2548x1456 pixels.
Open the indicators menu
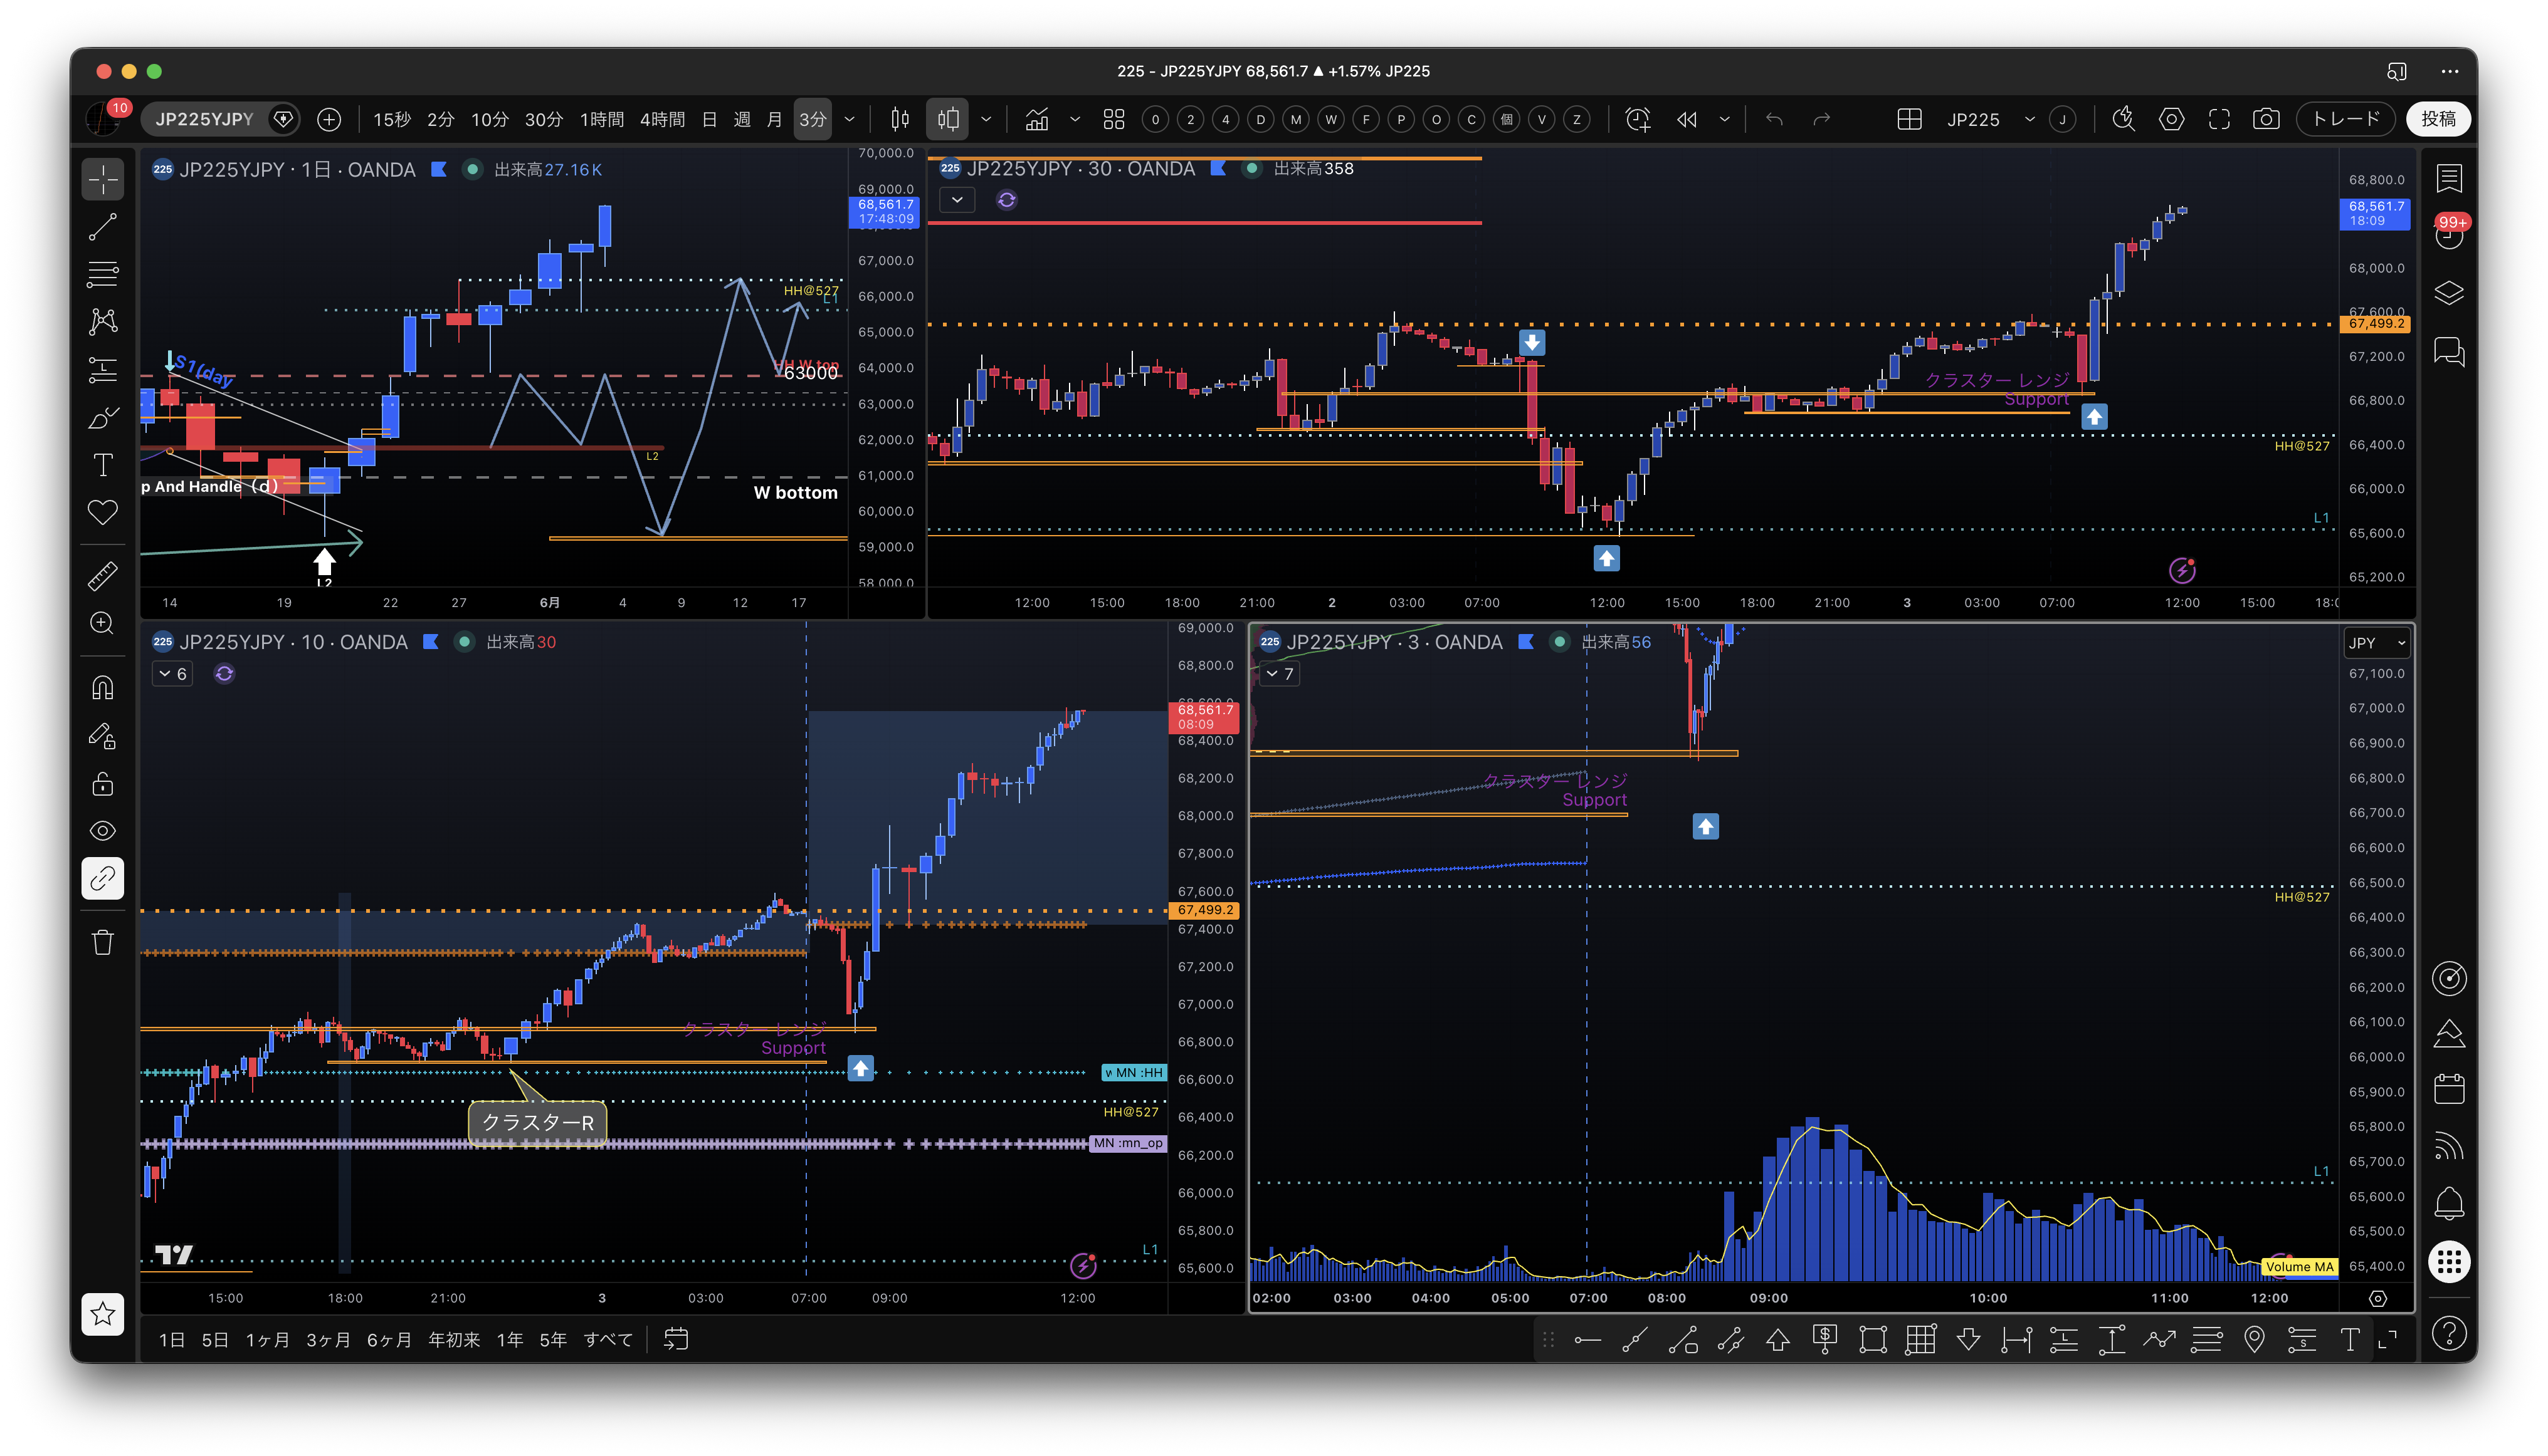tap(1037, 119)
